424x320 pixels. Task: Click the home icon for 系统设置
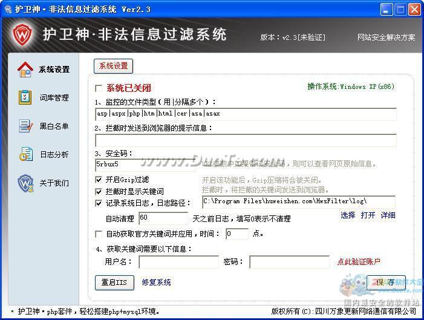[x=25, y=70]
